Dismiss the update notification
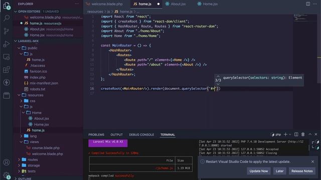 pos(312,161)
